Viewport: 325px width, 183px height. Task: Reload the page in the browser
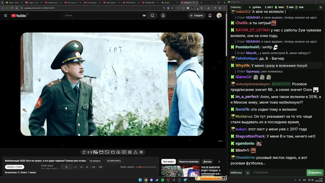click(x=12, y=8)
